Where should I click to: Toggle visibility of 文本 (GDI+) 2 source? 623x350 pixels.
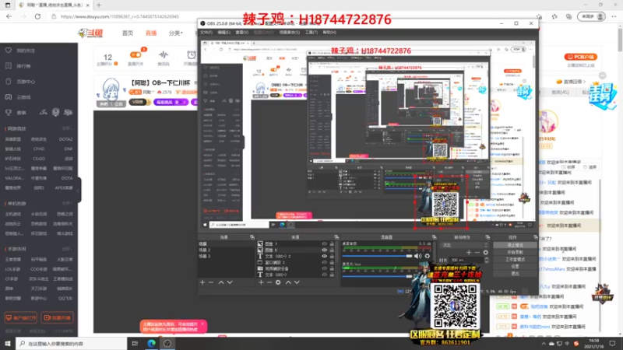pyautogui.click(x=324, y=257)
